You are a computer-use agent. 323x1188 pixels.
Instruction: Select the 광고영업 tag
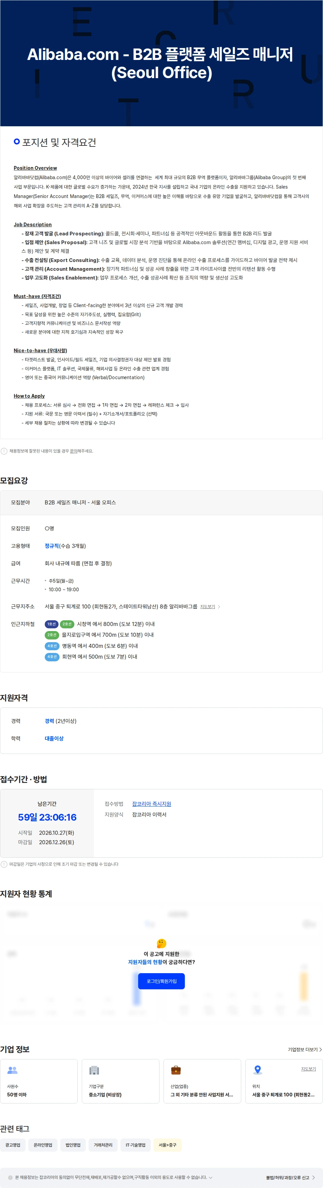(13, 1145)
